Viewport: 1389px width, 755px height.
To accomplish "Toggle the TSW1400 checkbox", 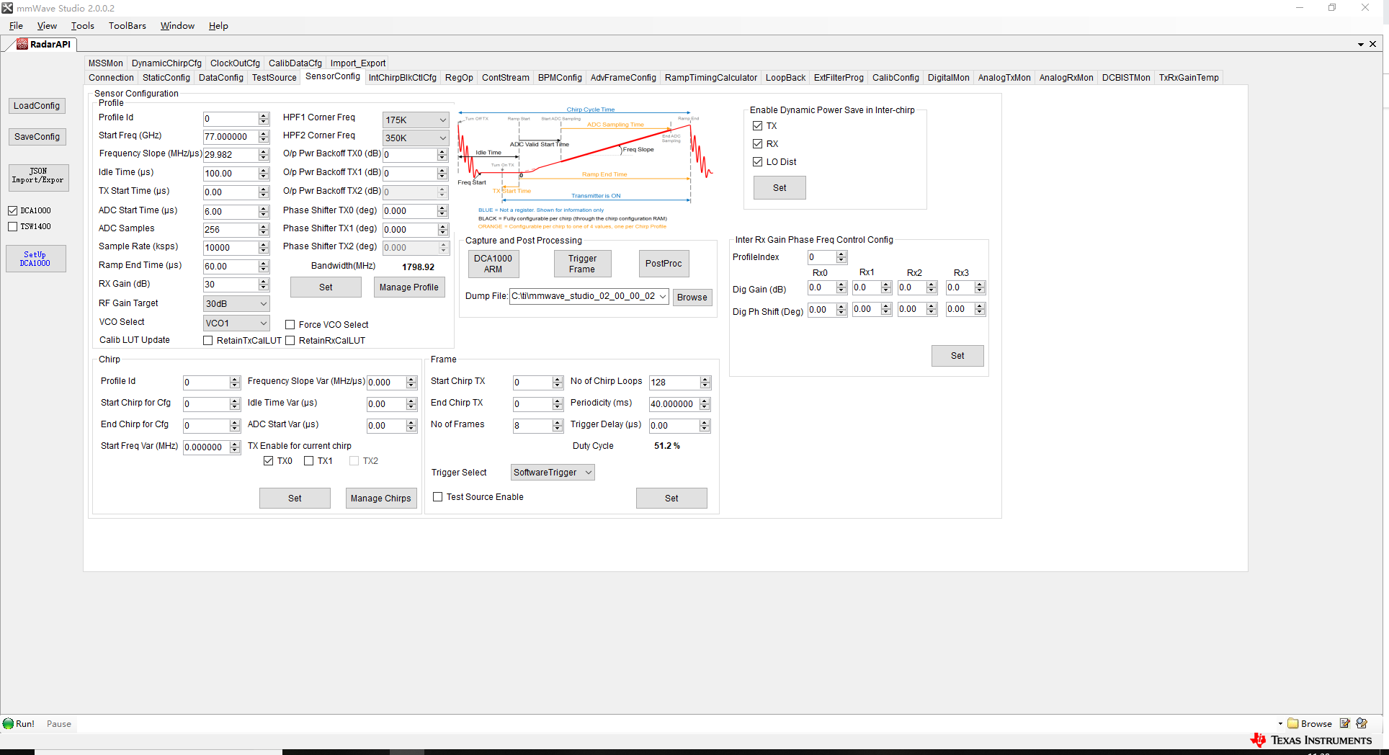I will pyautogui.click(x=12, y=227).
